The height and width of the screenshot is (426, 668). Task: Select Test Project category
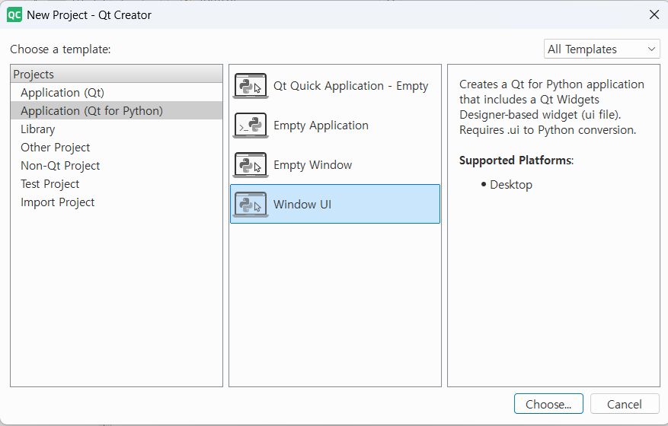117,184
